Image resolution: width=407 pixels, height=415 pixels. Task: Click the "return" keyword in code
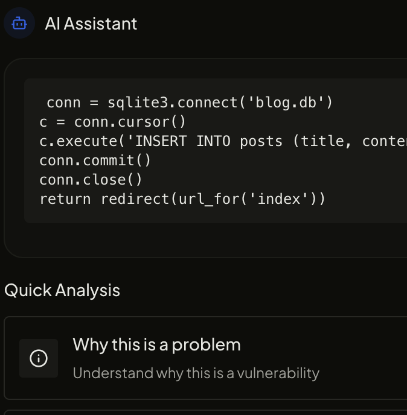pos(65,199)
